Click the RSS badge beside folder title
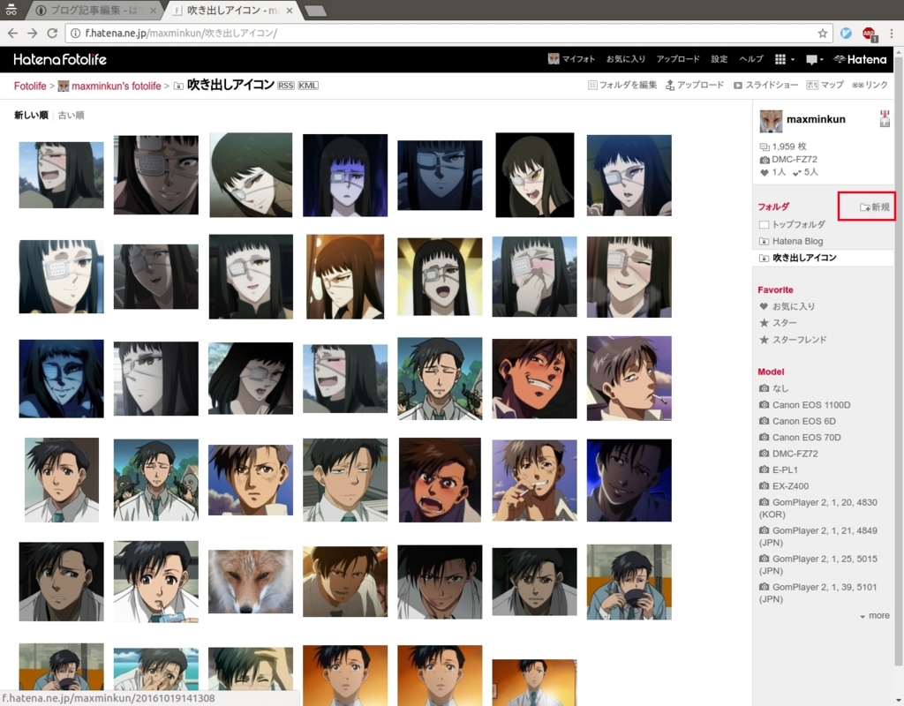This screenshot has height=706, width=904. coord(286,86)
